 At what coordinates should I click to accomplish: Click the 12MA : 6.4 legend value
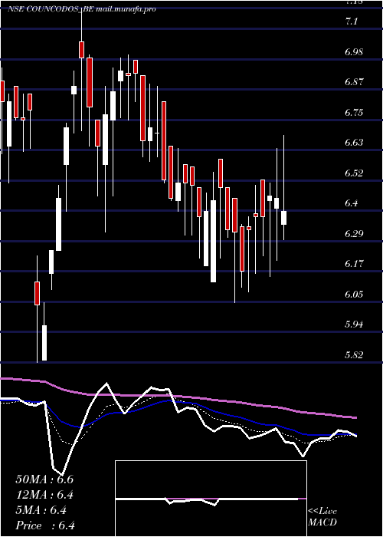[45, 495]
